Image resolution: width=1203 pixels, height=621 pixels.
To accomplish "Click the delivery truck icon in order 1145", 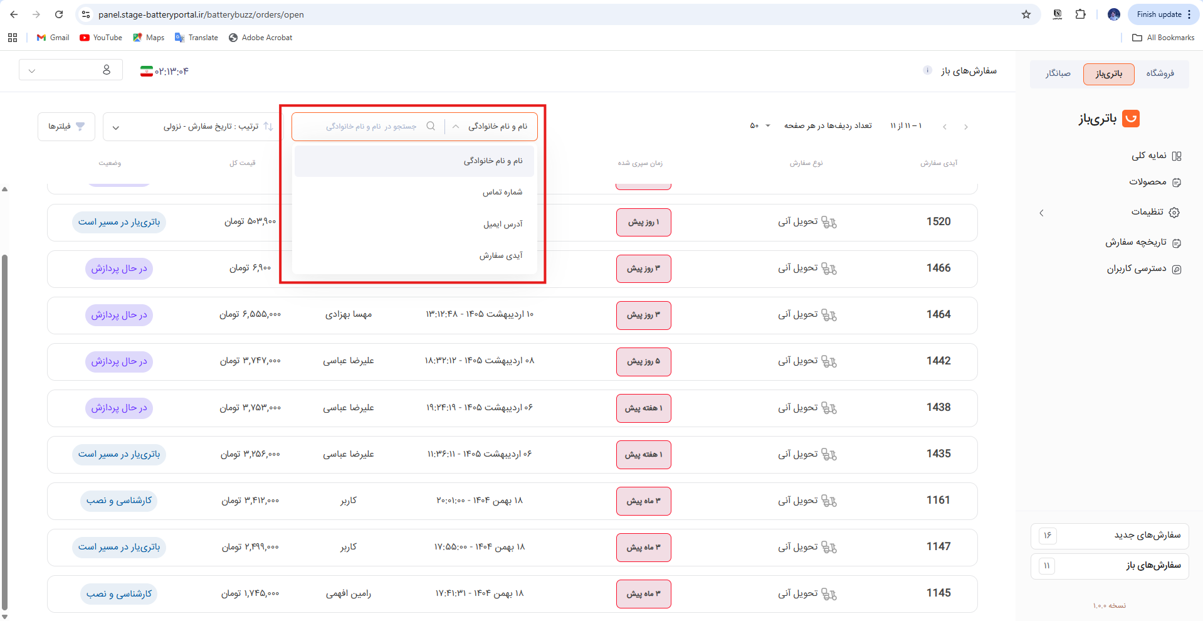I will (x=829, y=593).
